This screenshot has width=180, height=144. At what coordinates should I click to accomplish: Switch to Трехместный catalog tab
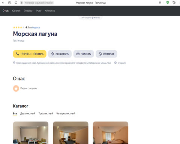(46, 114)
